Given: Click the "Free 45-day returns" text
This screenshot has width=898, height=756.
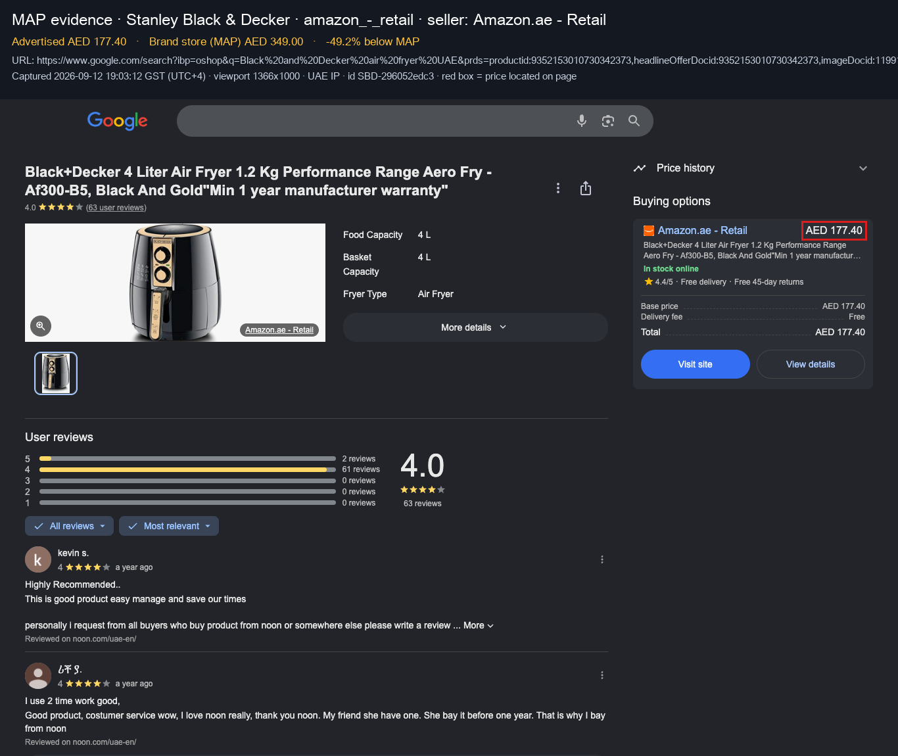Looking at the screenshot, I should [x=769, y=282].
